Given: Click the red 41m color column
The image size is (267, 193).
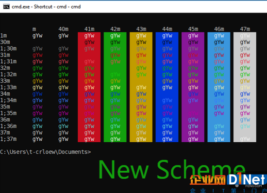Looking at the screenshot, I should tap(89, 87).
